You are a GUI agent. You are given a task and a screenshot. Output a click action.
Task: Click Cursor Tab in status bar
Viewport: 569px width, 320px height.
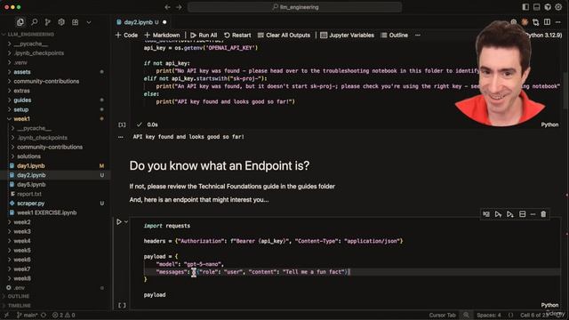442,315
